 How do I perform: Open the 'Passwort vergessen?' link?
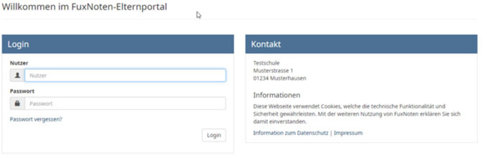coord(36,119)
